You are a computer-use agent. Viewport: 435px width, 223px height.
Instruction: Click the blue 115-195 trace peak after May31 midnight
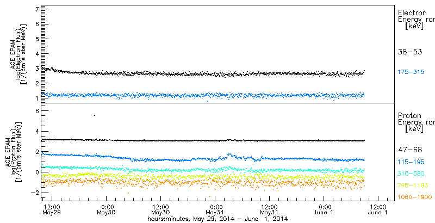coord(229,153)
